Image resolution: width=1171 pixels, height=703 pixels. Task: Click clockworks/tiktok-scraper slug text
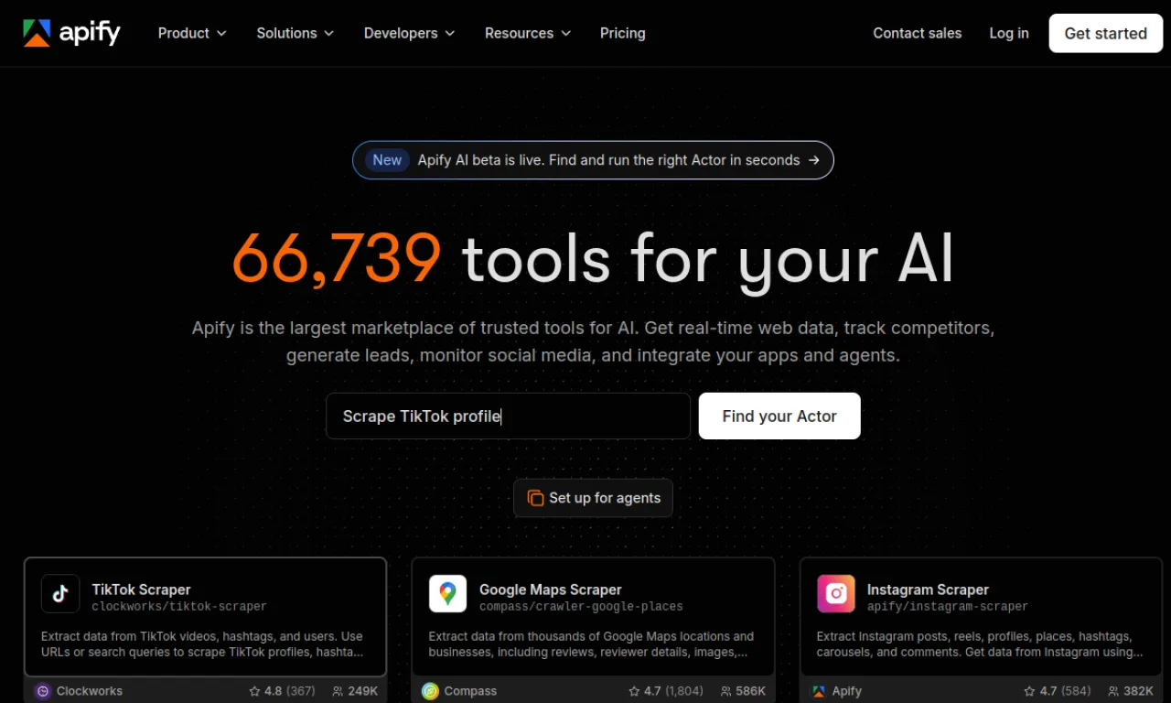click(179, 607)
